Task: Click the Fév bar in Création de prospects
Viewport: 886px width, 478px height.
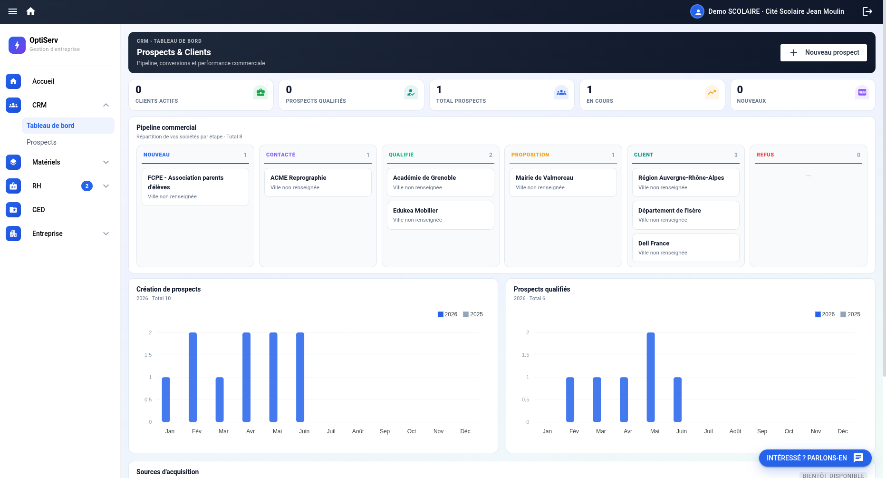Action: click(x=193, y=377)
